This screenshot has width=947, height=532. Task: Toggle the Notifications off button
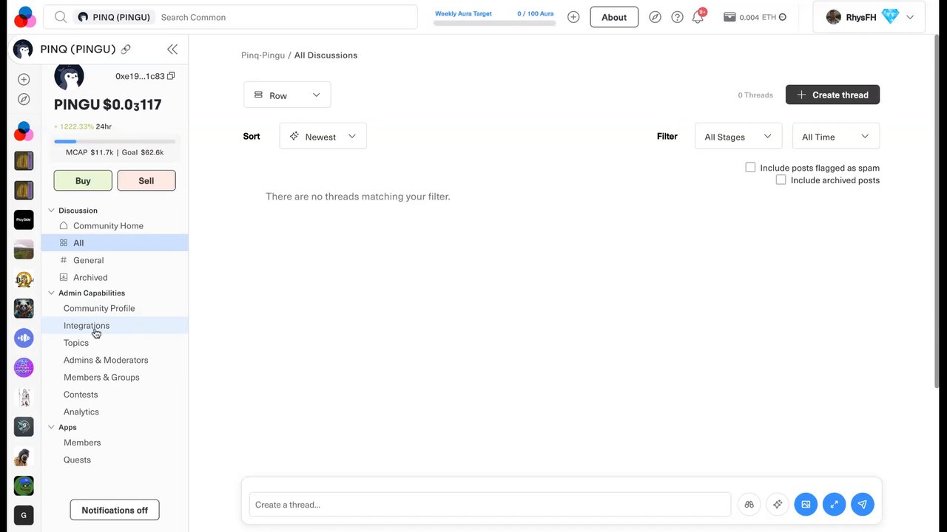pos(115,510)
